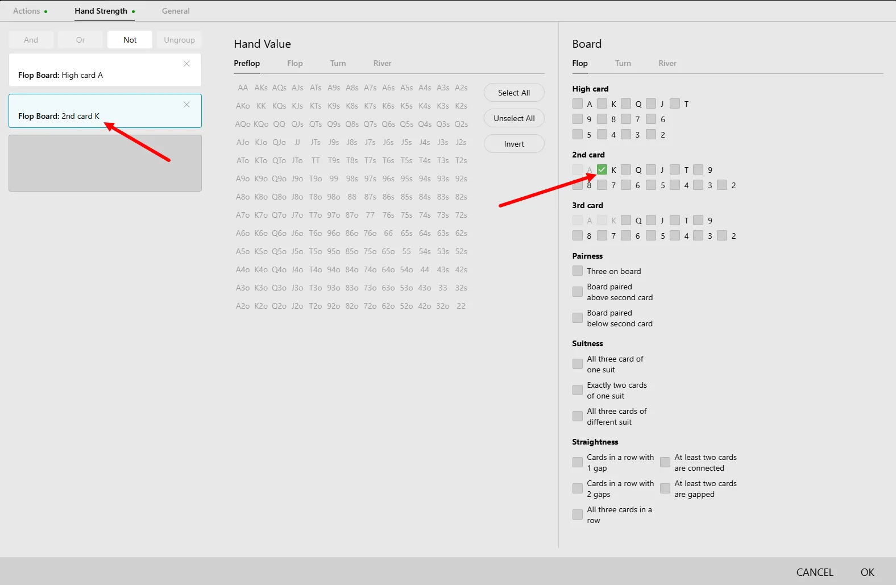Remove the Flop Board: High card A condition
The height and width of the screenshot is (585, 896).
[186, 64]
